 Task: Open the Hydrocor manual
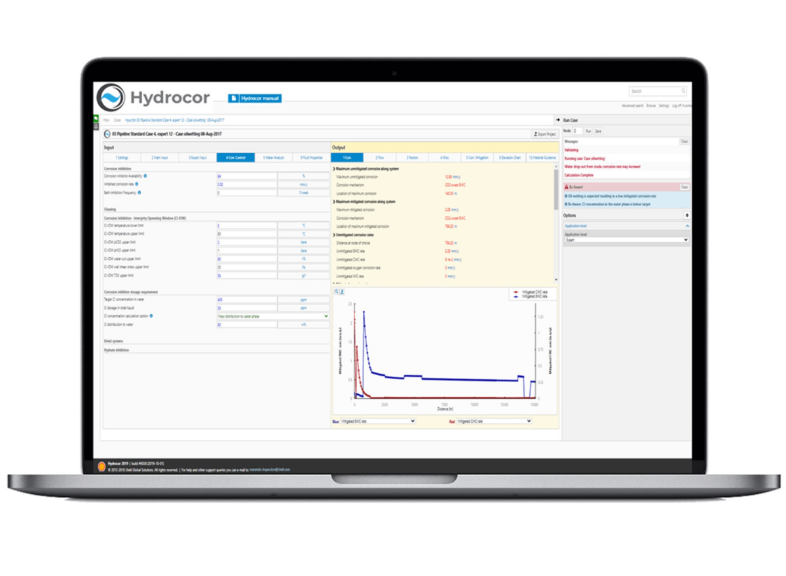[255, 98]
